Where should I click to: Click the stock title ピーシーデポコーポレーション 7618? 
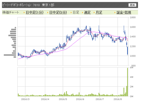click(x=21, y=5)
